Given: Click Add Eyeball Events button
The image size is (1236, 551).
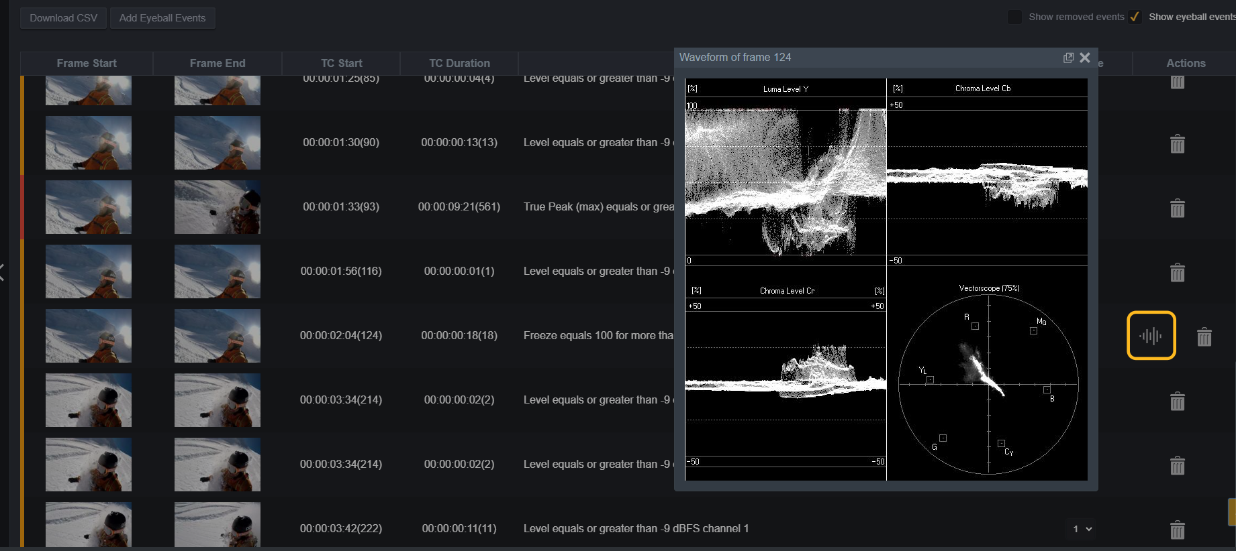Looking at the screenshot, I should (x=162, y=18).
